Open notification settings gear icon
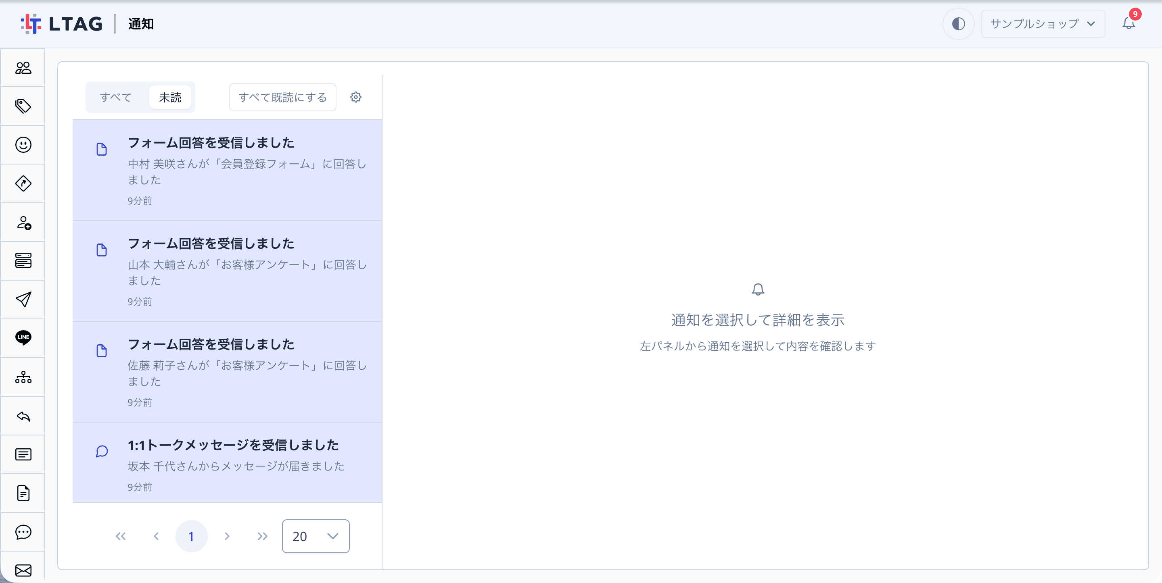This screenshot has height=583, width=1162. [x=356, y=97]
